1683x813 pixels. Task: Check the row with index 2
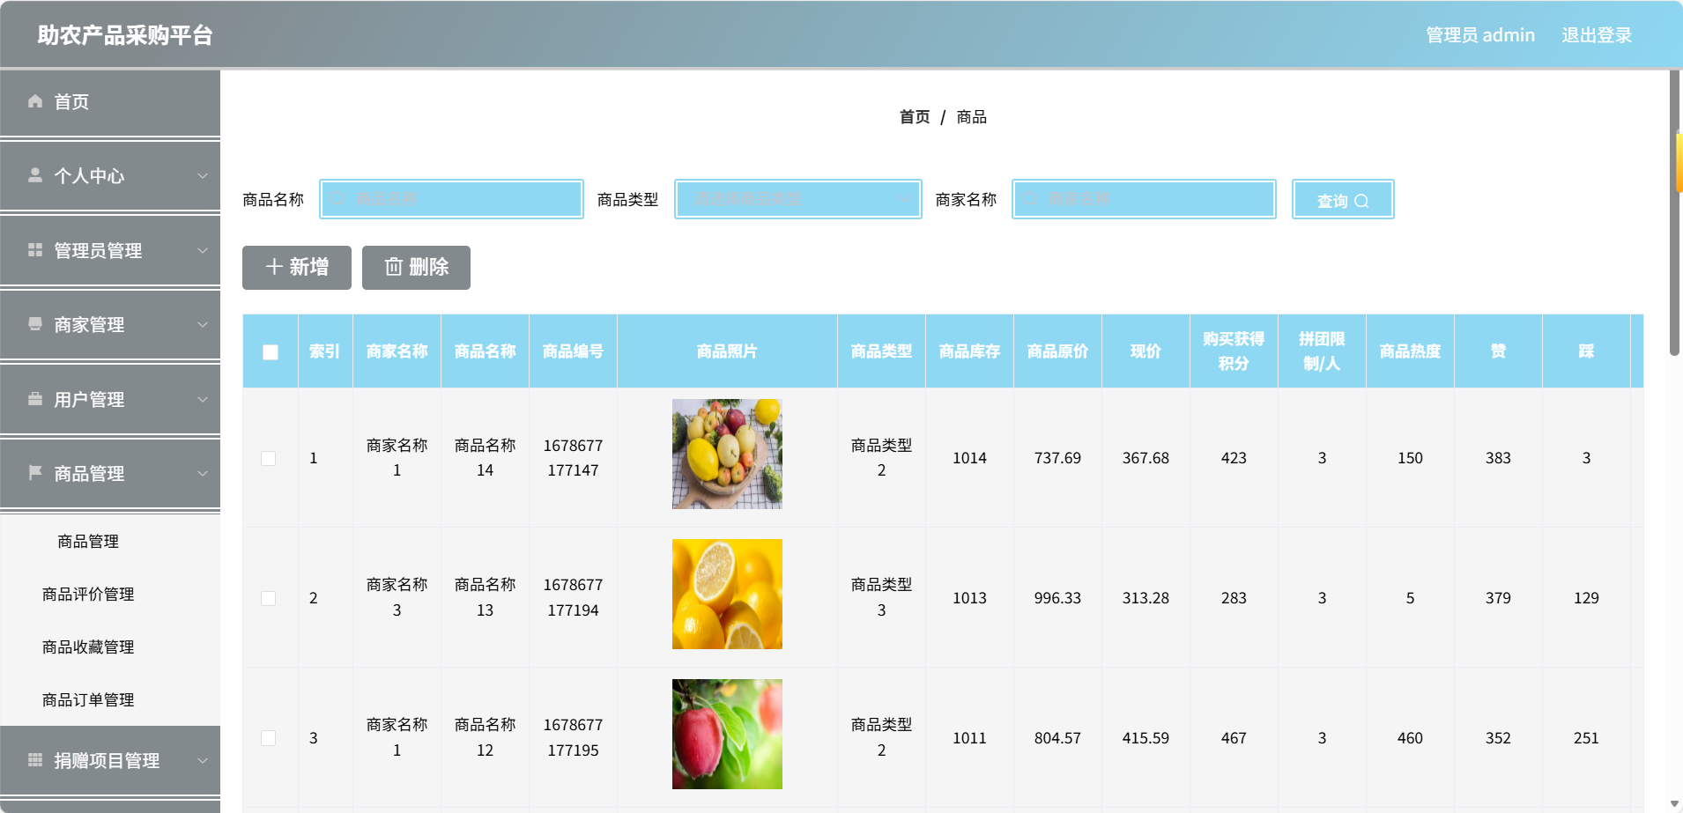[269, 598]
